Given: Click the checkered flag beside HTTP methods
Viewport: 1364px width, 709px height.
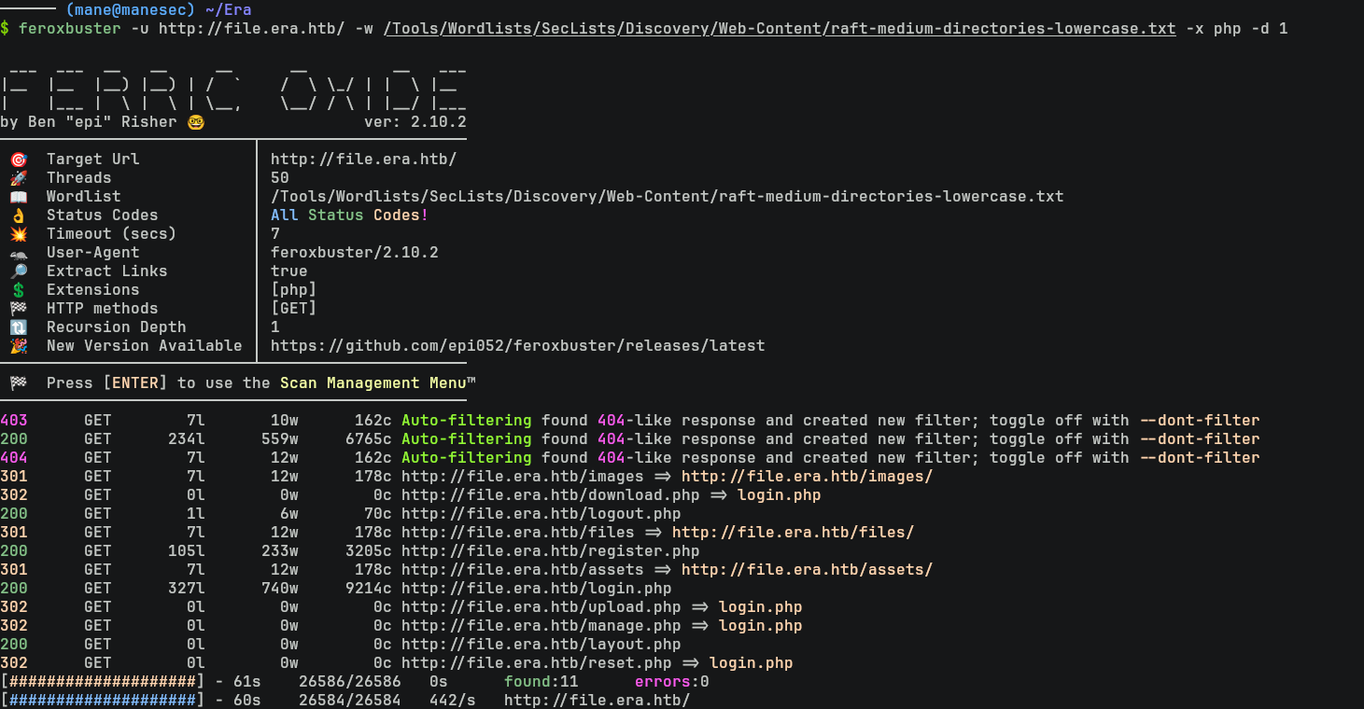Looking at the screenshot, I should [x=18, y=309].
